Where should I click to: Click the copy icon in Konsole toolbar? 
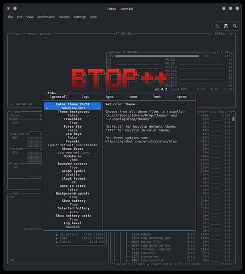[217, 26]
